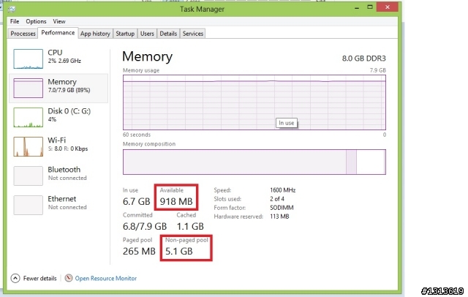
Task: Switch to the Users tab
Action: coord(147,34)
